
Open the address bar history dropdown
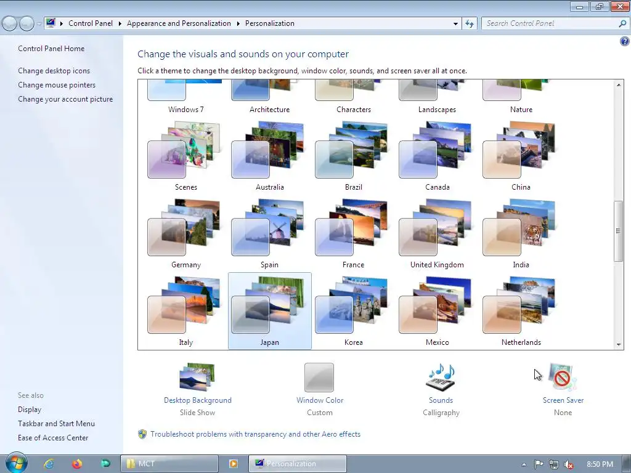click(x=455, y=24)
